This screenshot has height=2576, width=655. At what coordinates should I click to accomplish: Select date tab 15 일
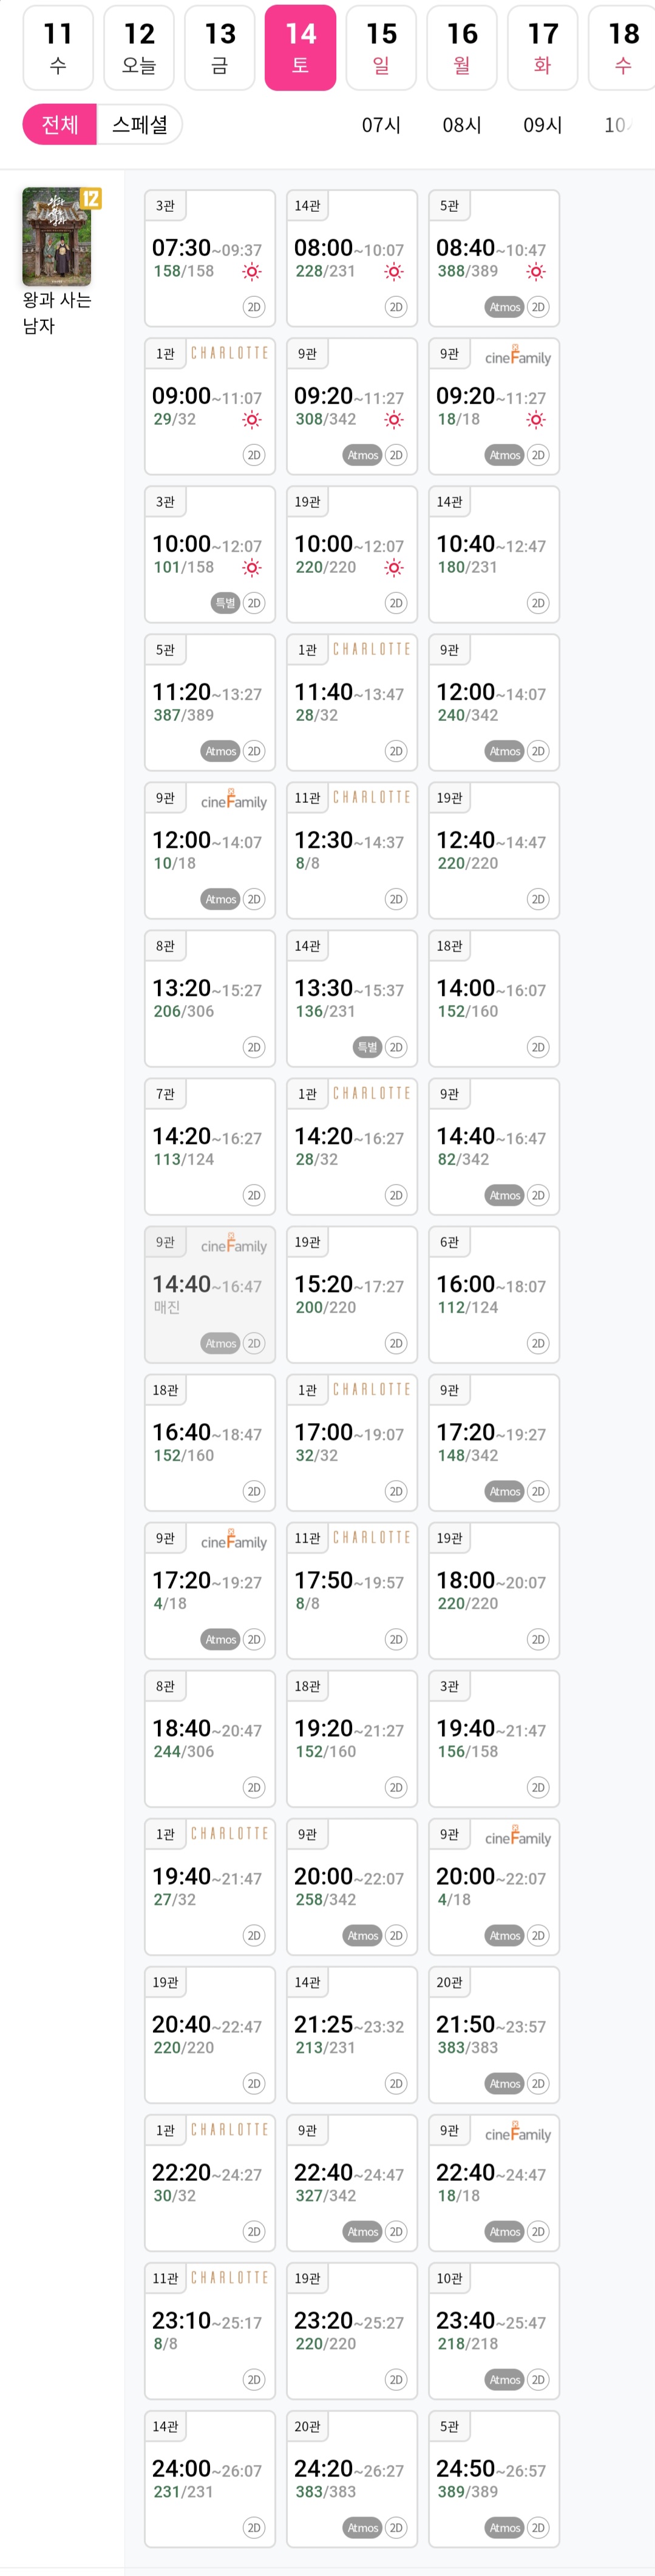[x=381, y=48]
